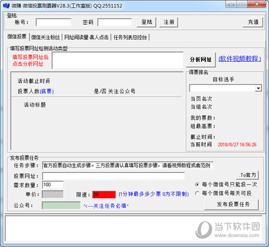Switch to the 微信投票 tab

pos(17,37)
